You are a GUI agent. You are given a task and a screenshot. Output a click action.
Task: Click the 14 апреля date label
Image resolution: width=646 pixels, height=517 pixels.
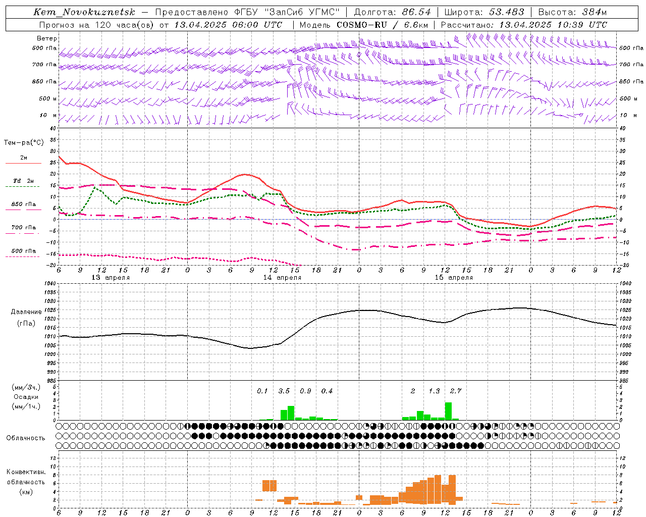282,278
